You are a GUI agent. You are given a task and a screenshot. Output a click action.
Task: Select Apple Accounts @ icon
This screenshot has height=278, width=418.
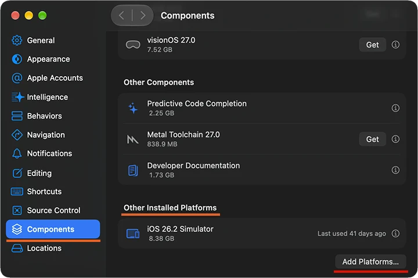click(x=17, y=78)
